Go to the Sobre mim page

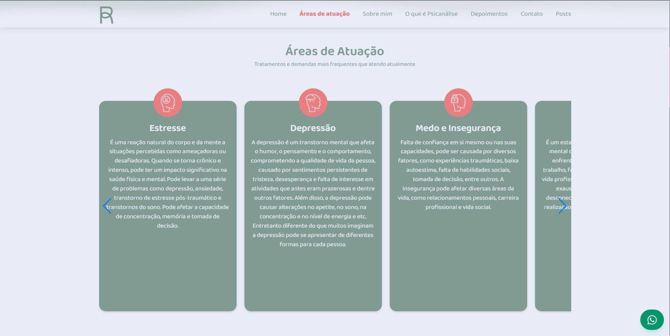(377, 14)
